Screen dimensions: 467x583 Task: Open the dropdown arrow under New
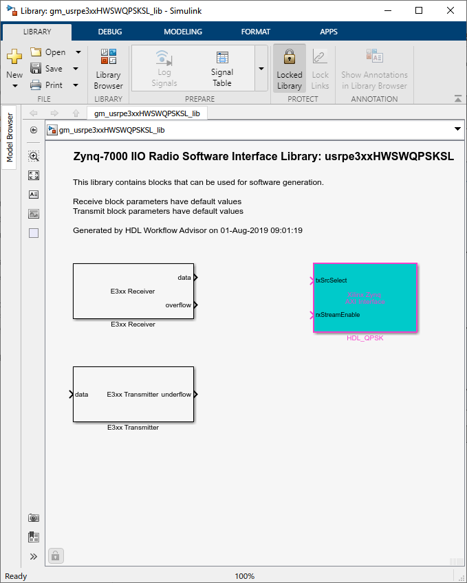(x=15, y=86)
